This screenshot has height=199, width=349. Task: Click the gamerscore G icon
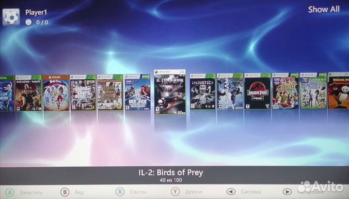click(29, 22)
